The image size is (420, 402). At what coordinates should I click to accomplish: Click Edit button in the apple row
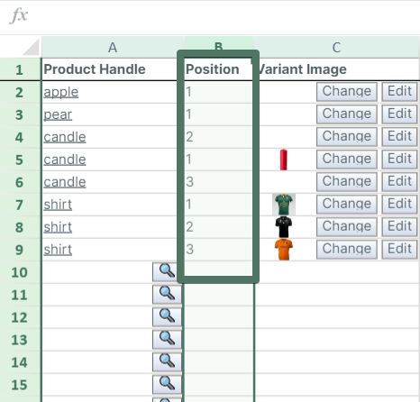tap(399, 92)
